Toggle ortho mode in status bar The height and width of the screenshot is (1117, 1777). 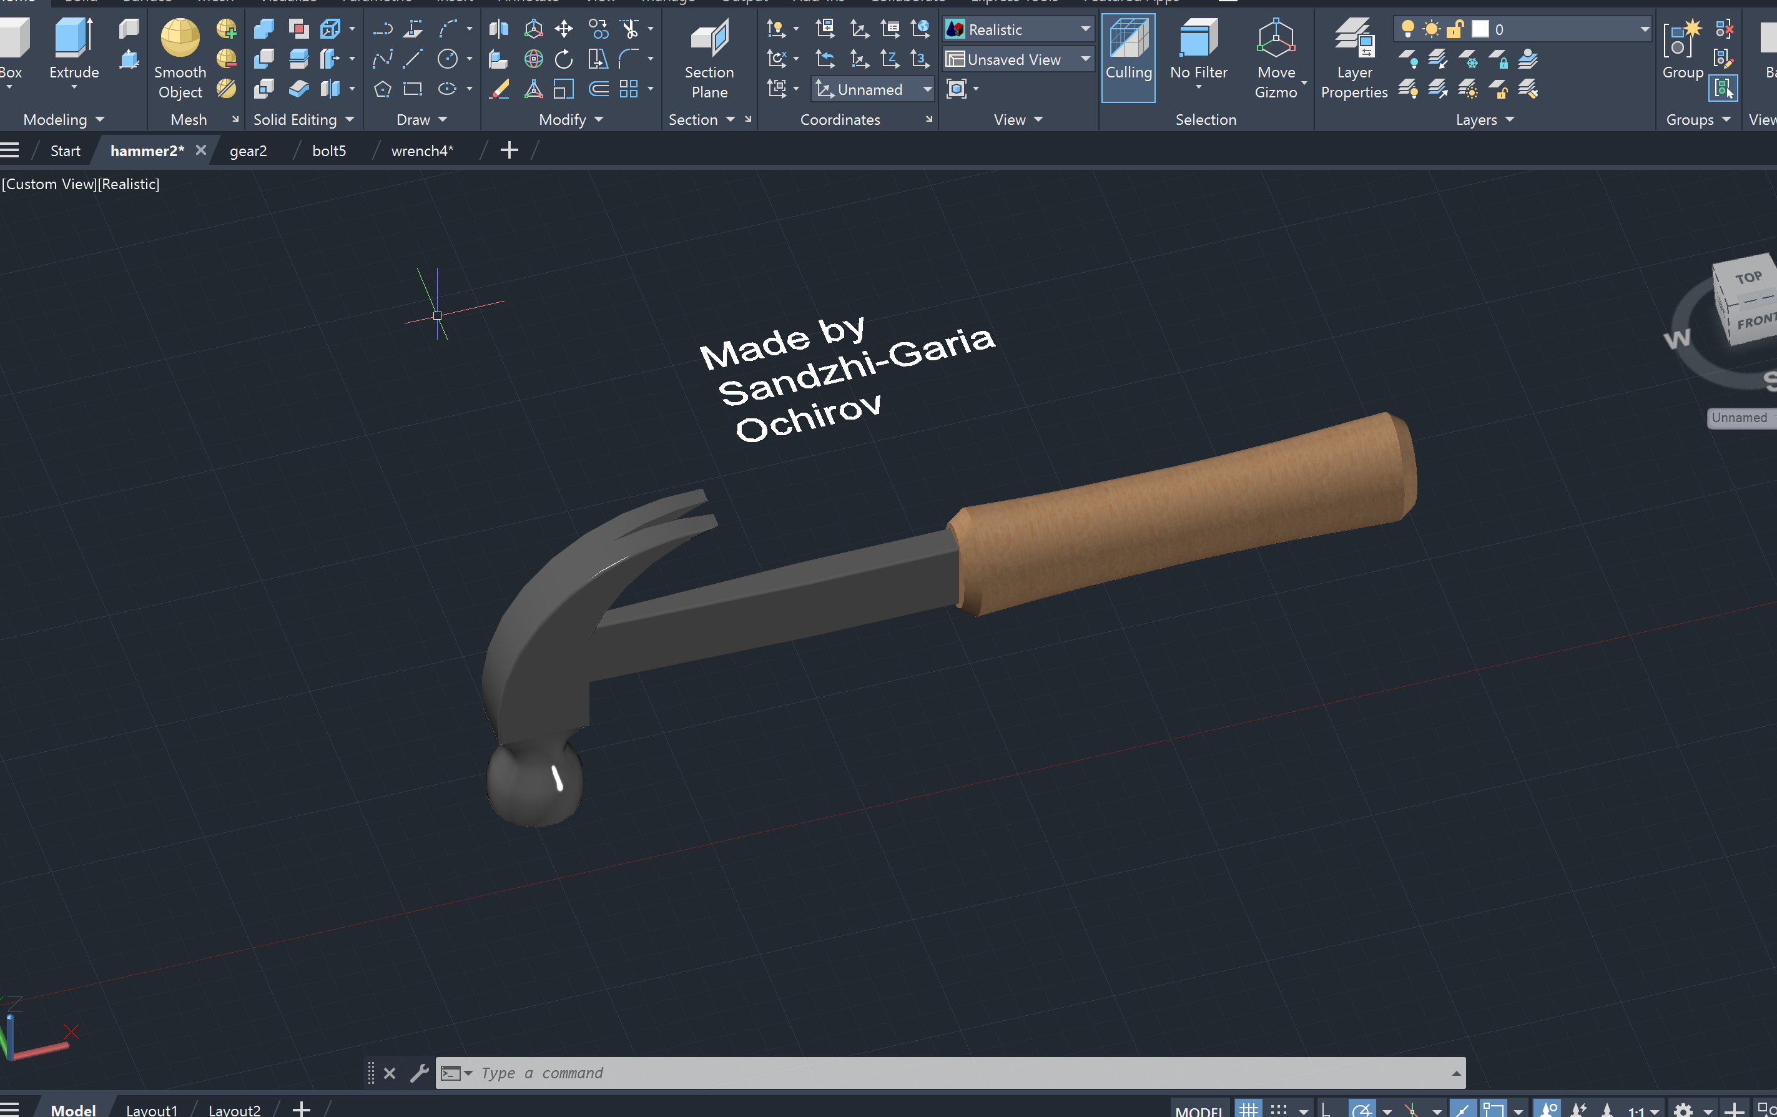click(1326, 1110)
